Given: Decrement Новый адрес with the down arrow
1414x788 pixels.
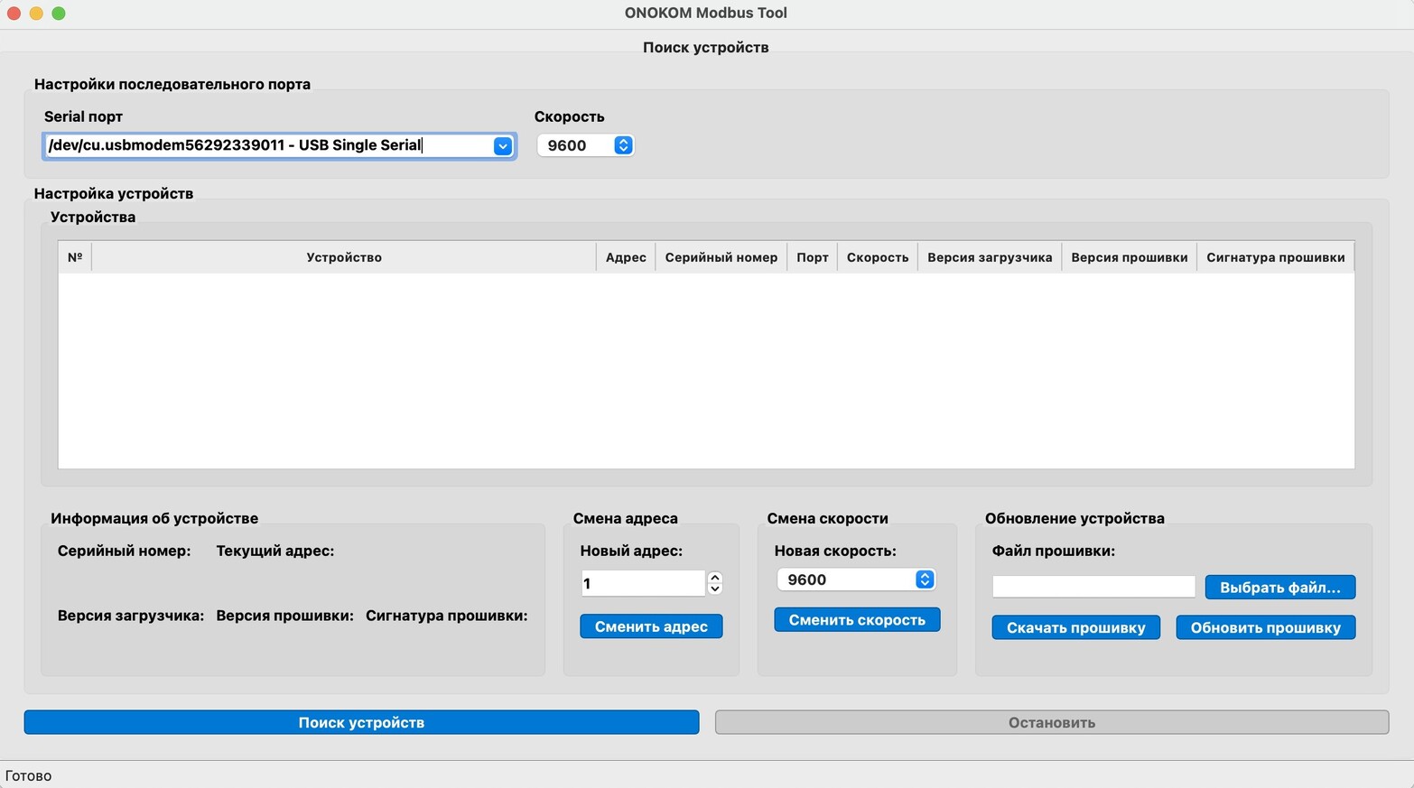Looking at the screenshot, I should [x=714, y=589].
